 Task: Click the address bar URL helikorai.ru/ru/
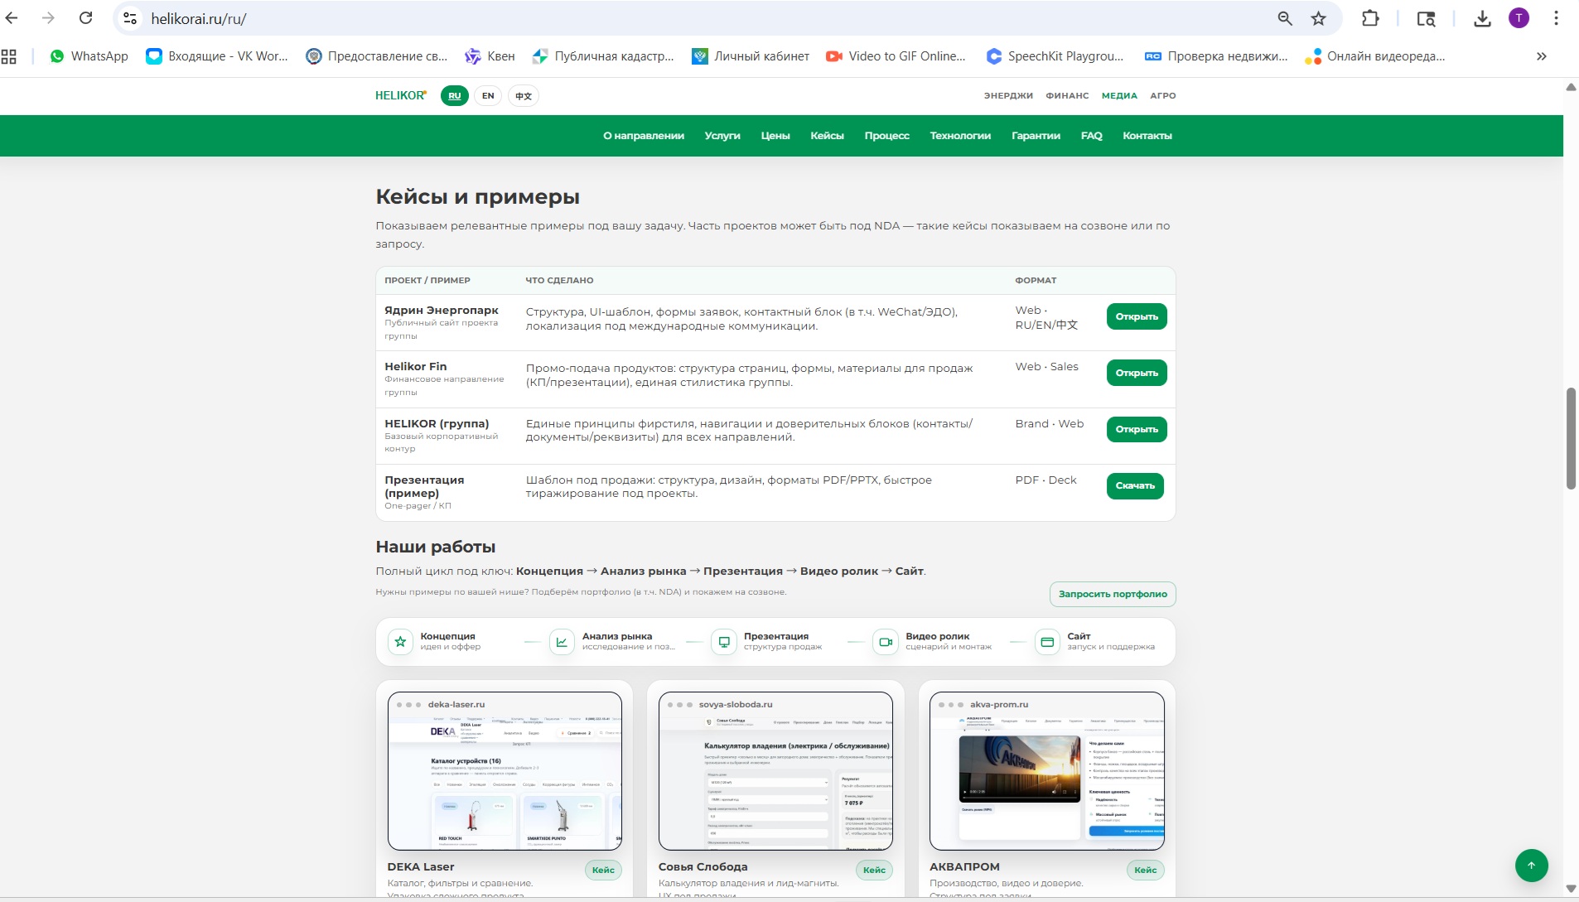click(x=199, y=18)
